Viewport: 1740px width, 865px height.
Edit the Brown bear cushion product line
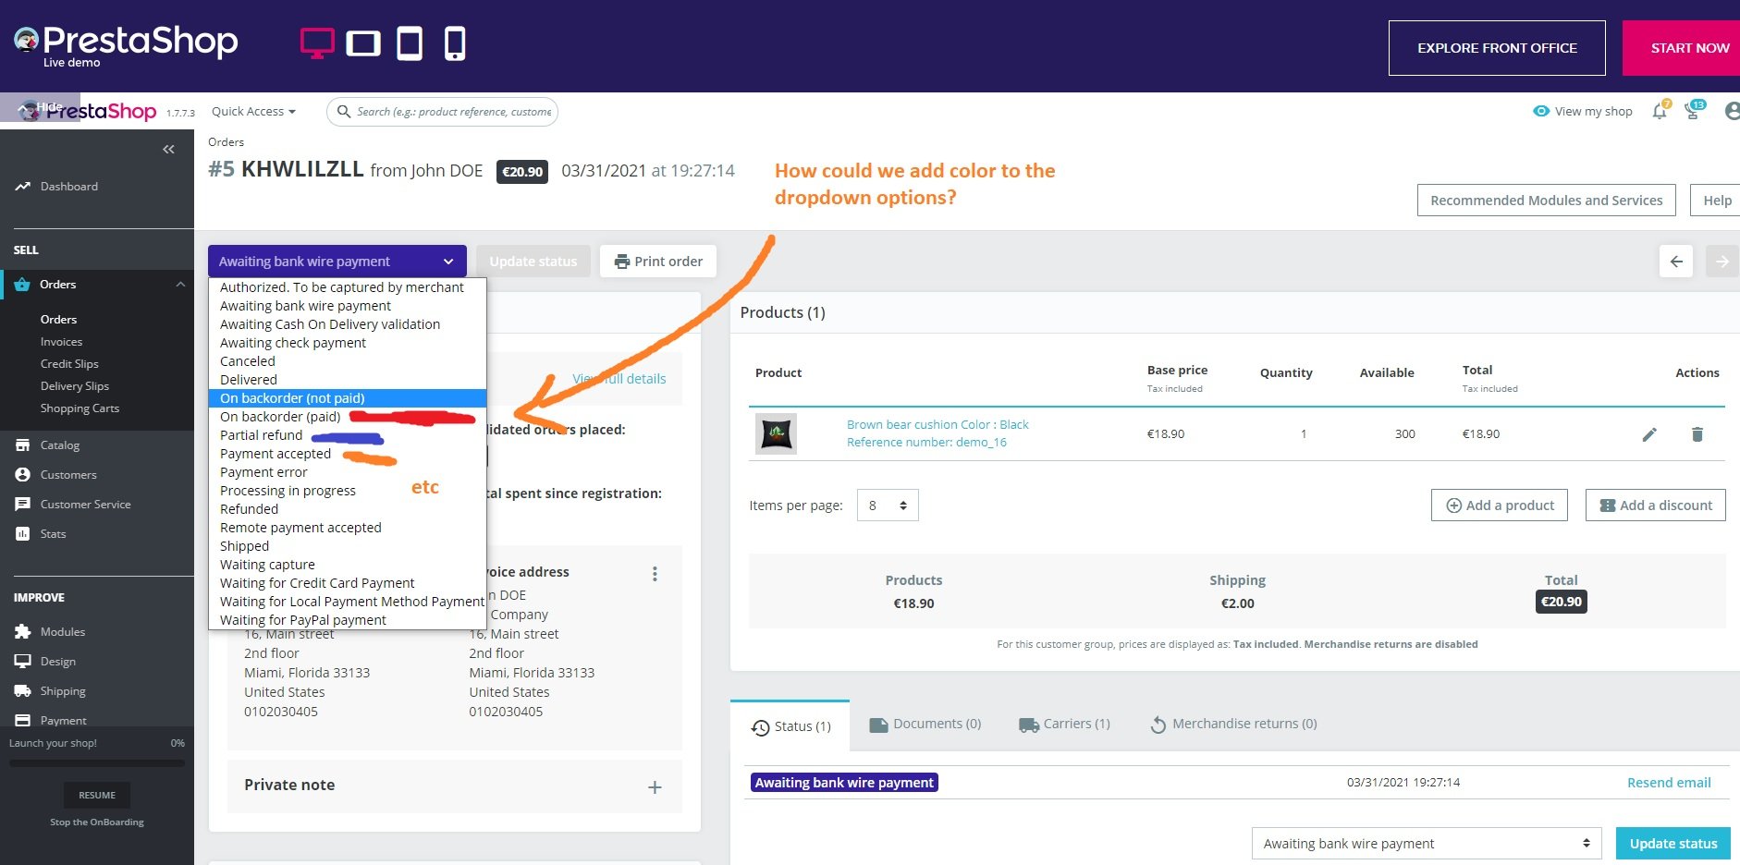[1649, 434]
